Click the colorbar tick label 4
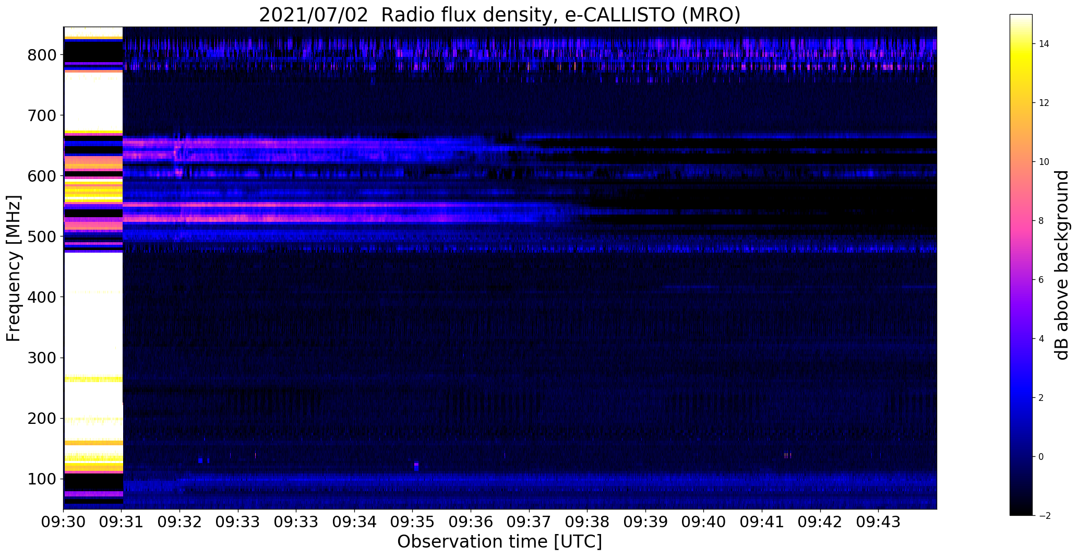 click(x=1041, y=339)
